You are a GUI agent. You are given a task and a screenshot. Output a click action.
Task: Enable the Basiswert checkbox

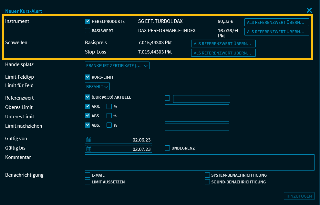tap(88, 31)
